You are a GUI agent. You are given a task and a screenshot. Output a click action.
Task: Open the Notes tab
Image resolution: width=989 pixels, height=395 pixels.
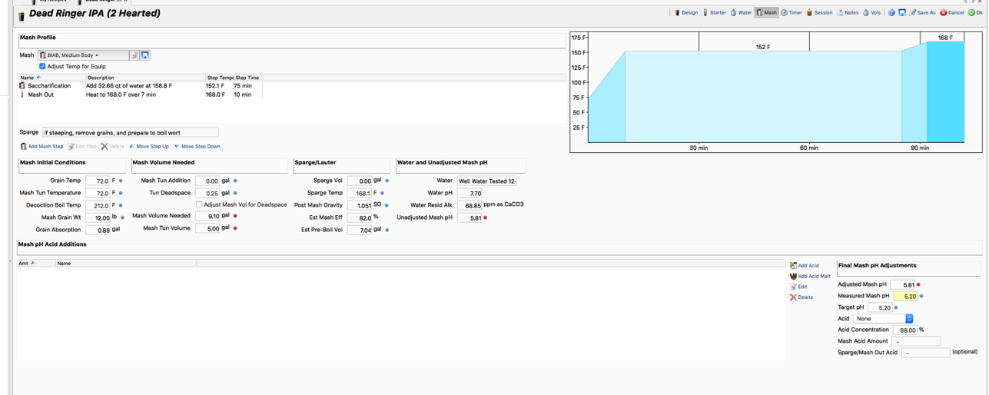[848, 12]
